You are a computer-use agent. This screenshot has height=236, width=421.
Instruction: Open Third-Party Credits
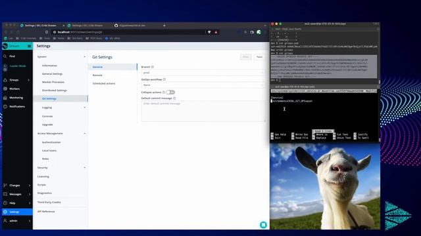(x=49, y=203)
